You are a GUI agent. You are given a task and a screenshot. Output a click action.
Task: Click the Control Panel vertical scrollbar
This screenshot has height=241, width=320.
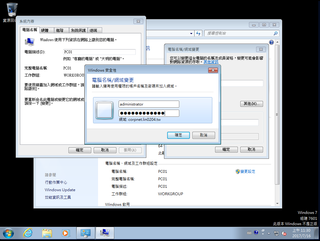(277, 115)
